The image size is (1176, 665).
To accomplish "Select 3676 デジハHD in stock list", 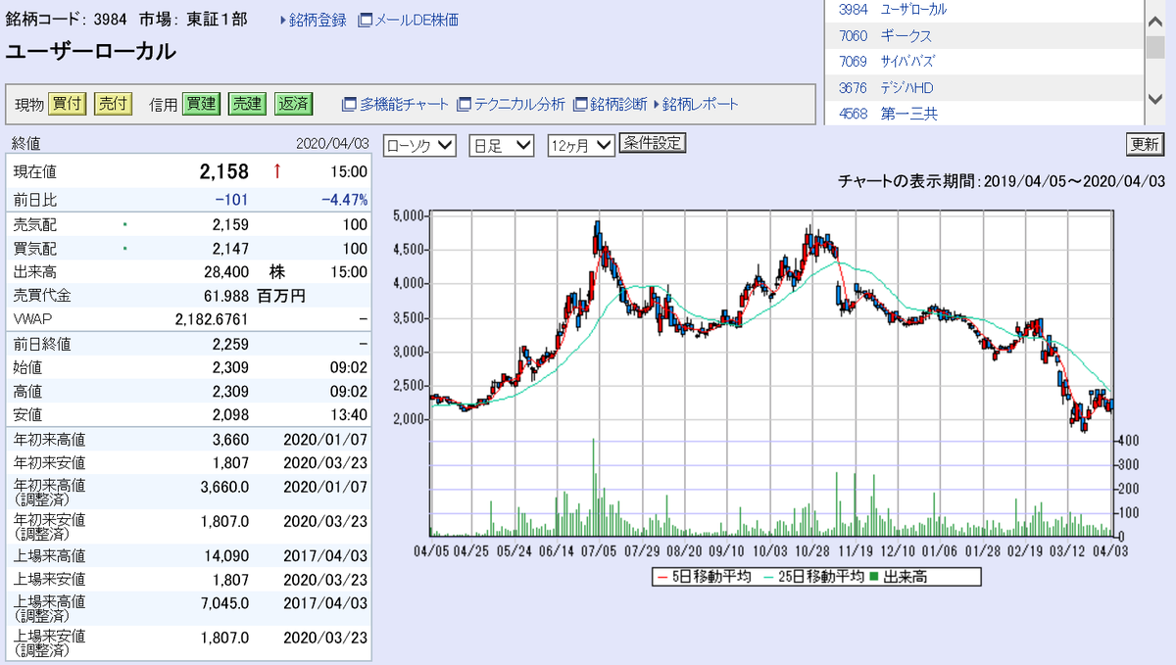I will [x=984, y=88].
